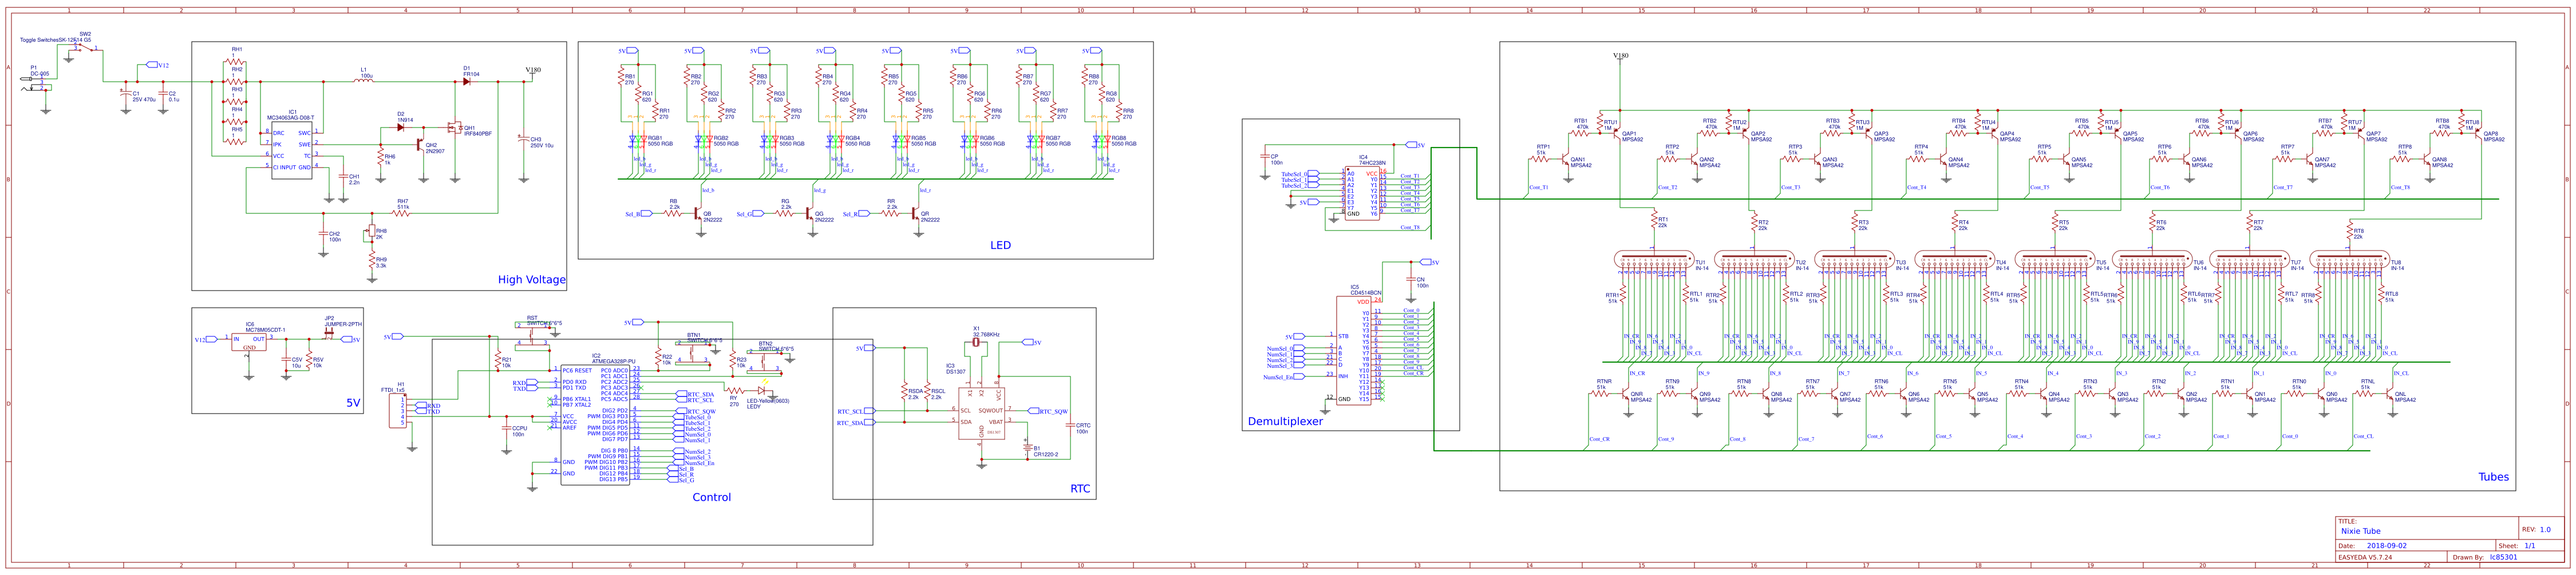Select the 32.768kHz crystal X1 symbol
Screen dimensions: 2576x575
click(976, 342)
